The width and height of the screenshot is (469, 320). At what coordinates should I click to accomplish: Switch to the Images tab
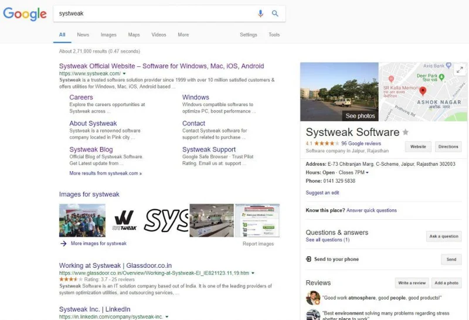pos(108,35)
